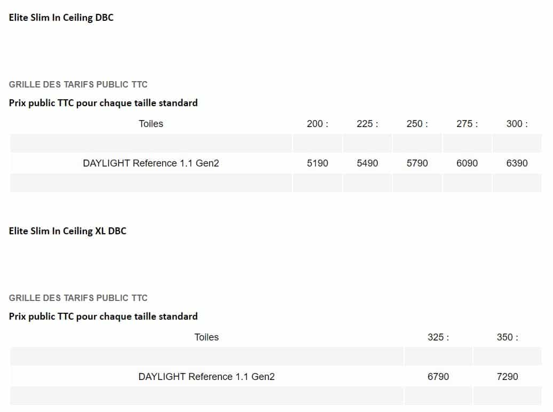Select the Elite Slim In Ceiling XL DBC heading
This screenshot has height=412, width=553.
click(67, 231)
